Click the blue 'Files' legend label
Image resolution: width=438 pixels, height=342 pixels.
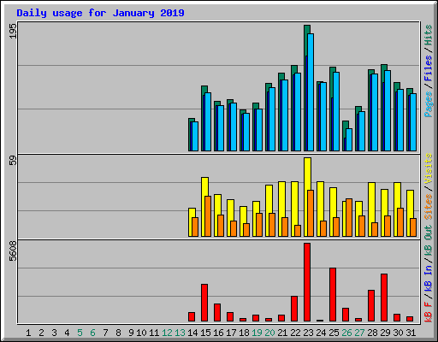point(429,68)
